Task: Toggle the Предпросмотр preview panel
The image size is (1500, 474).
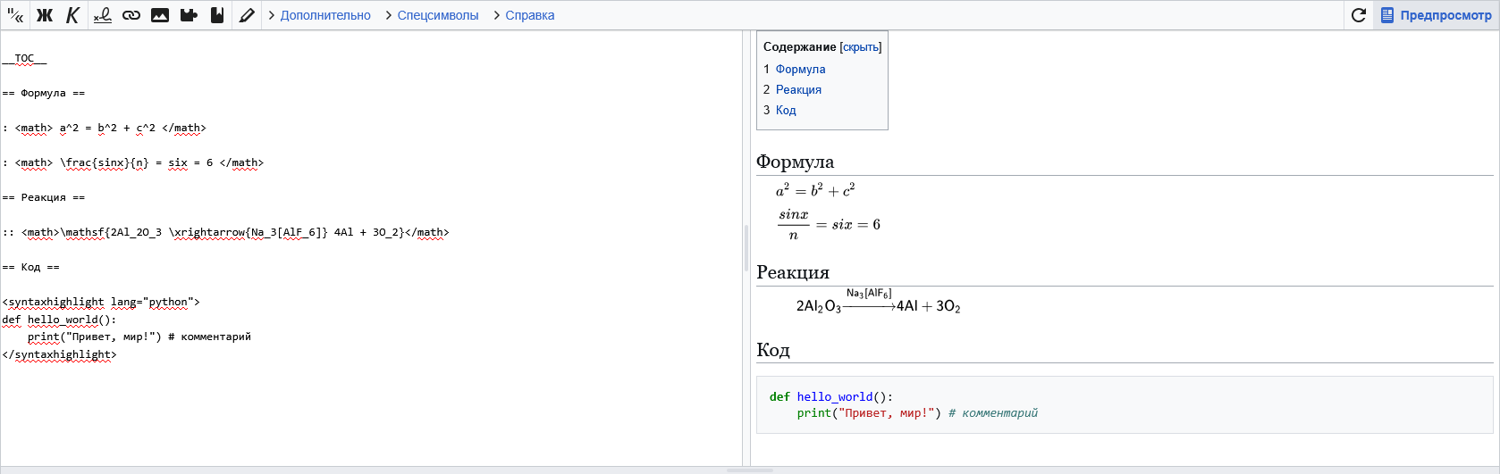Action: [x=1437, y=15]
